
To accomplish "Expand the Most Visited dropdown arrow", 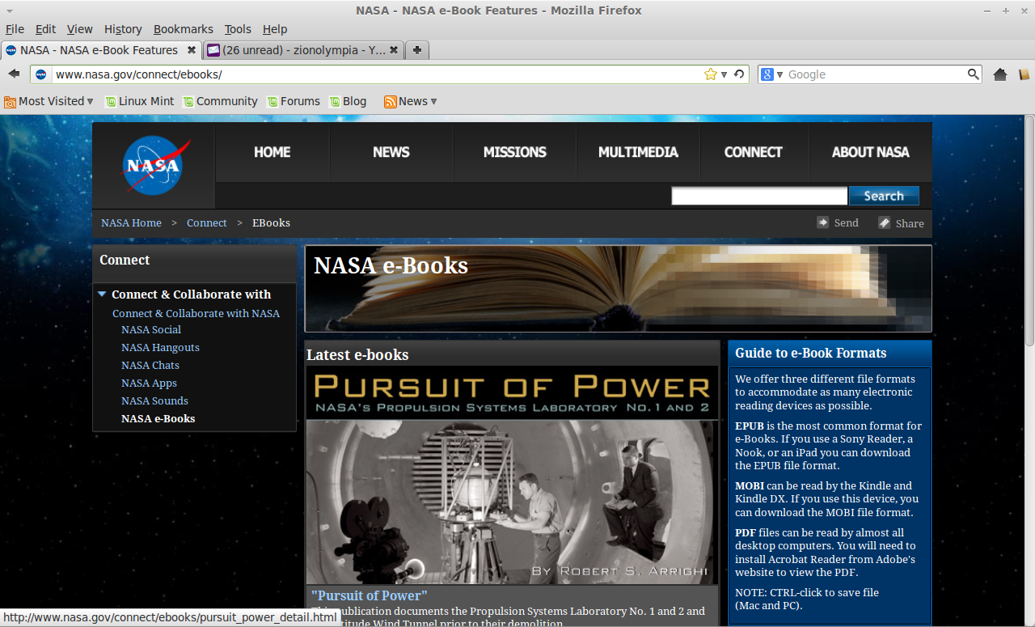I will (x=90, y=102).
